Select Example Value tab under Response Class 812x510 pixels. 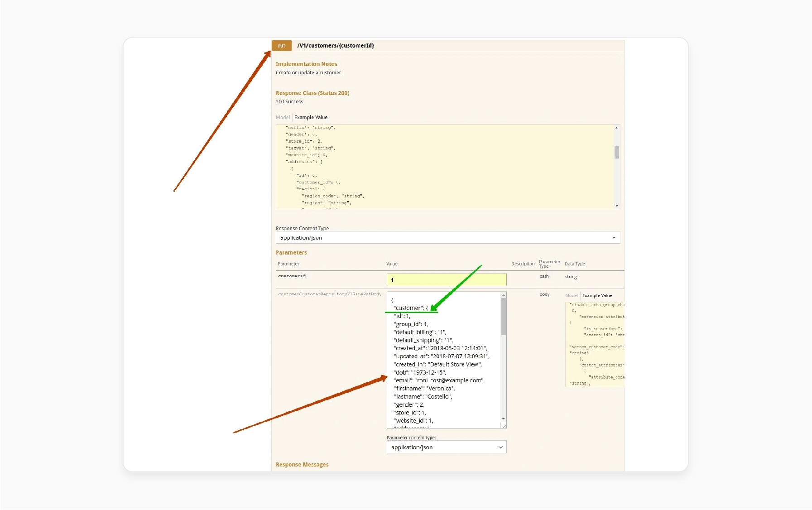click(311, 117)
